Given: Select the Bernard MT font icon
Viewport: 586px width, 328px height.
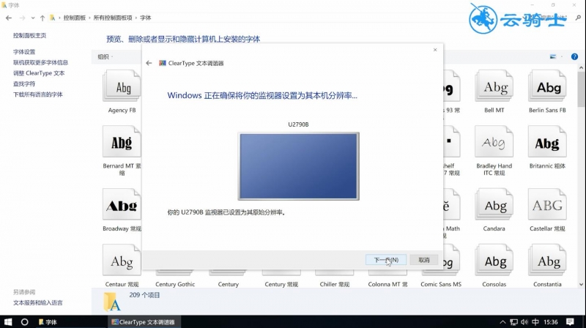Looking at the screenshot, I should tap(122, 141).
